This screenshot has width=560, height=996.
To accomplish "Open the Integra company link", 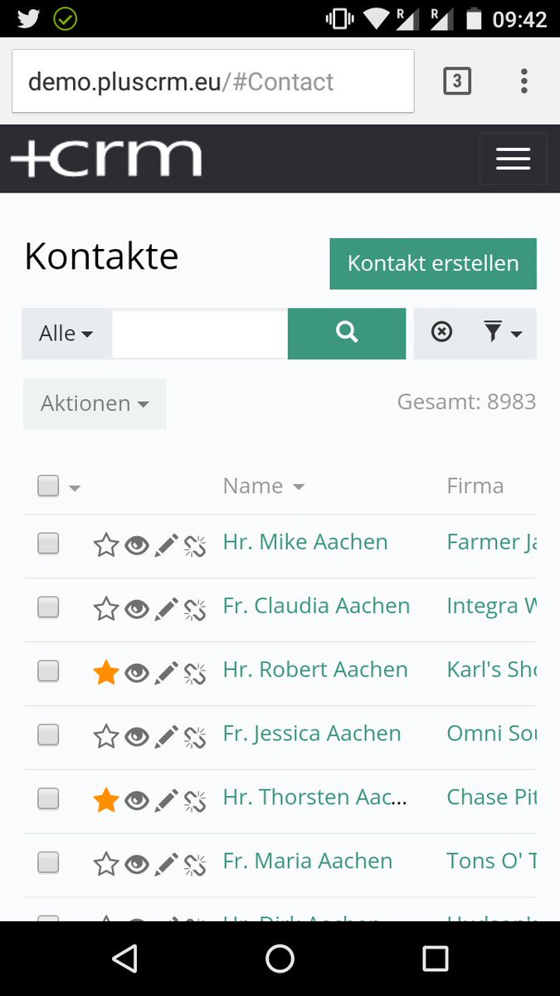I will click(x=491, y=606).
